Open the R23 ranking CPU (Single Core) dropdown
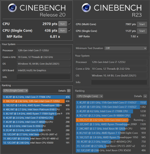This screenshot has width=150, height=154. [x=89, y=96]
